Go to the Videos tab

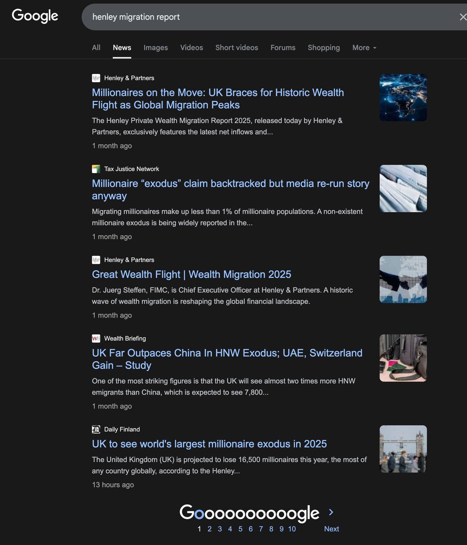pos(192,48)
